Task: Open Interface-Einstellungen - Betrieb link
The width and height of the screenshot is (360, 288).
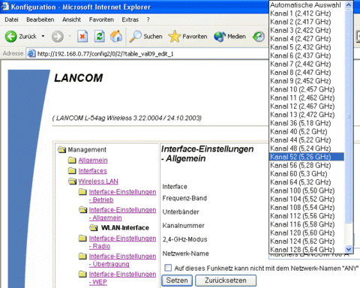Action: click(122, 196)
